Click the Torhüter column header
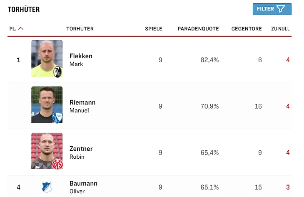The image size is (304, 197). [x=80, y=29]
